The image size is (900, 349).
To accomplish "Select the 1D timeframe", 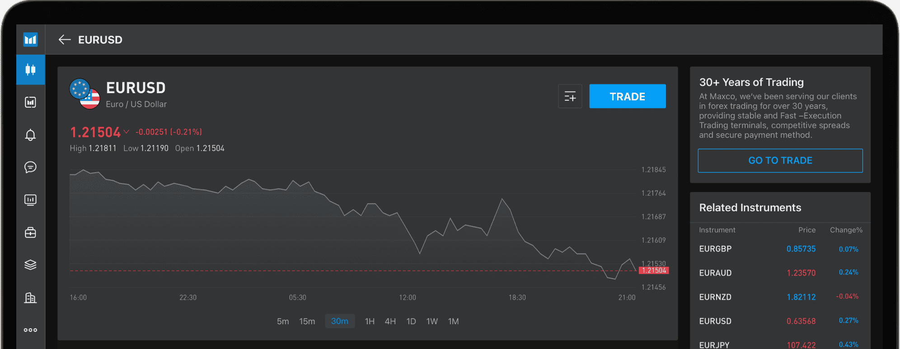I will coord(411,321).
